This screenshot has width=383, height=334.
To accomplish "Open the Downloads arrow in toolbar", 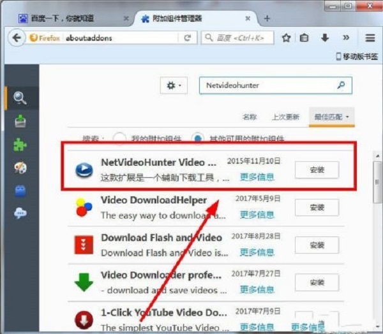I will point(325,38).
